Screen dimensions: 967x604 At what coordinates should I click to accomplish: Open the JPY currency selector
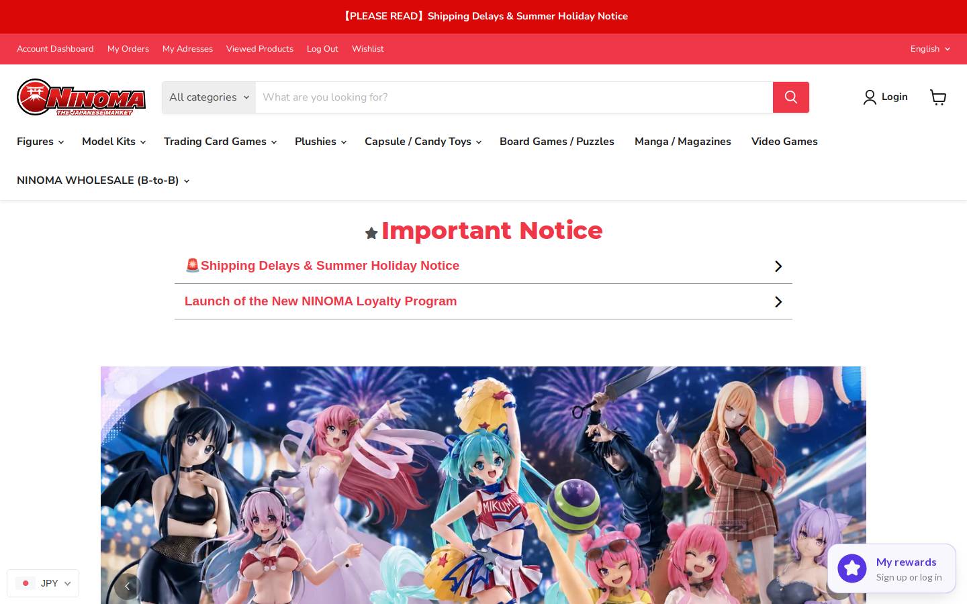43,583
